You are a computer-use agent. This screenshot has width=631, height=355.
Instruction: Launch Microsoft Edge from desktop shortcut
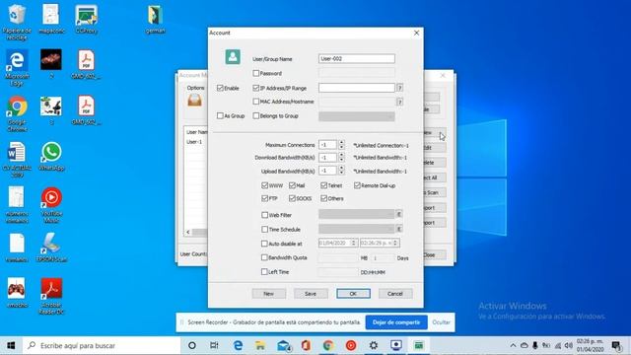pos(17,68)
